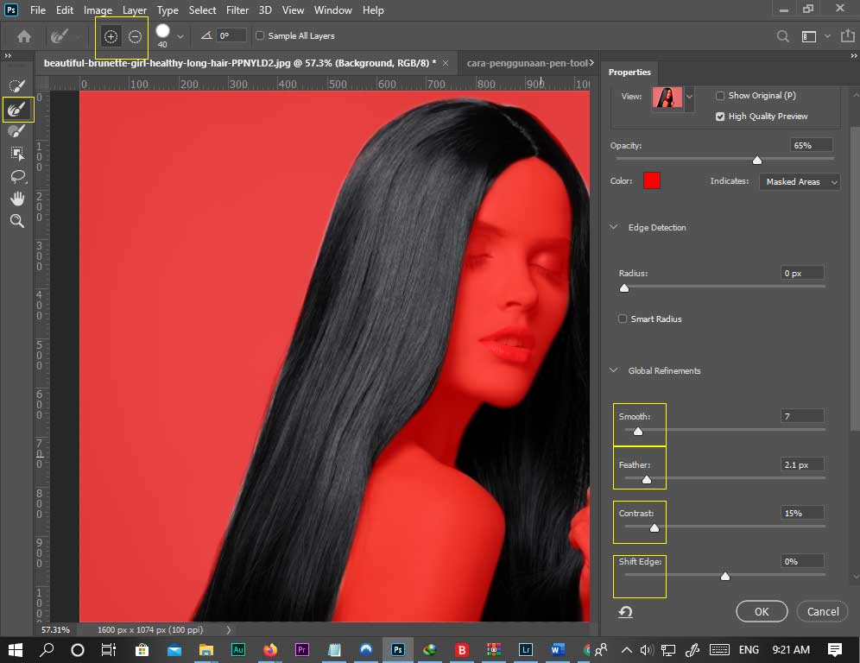Click the Radius value field
The image size is (860, 663).
point(802,273)
